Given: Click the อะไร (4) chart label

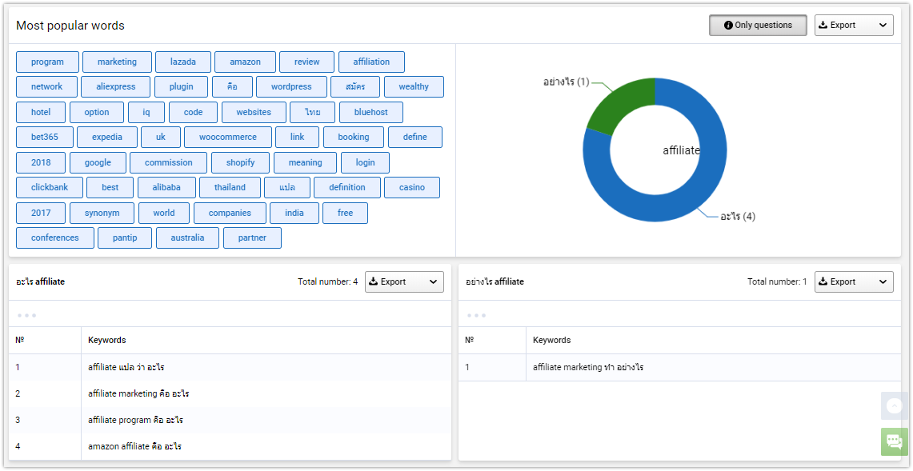Looking at the screenshot, I should 738,217.
